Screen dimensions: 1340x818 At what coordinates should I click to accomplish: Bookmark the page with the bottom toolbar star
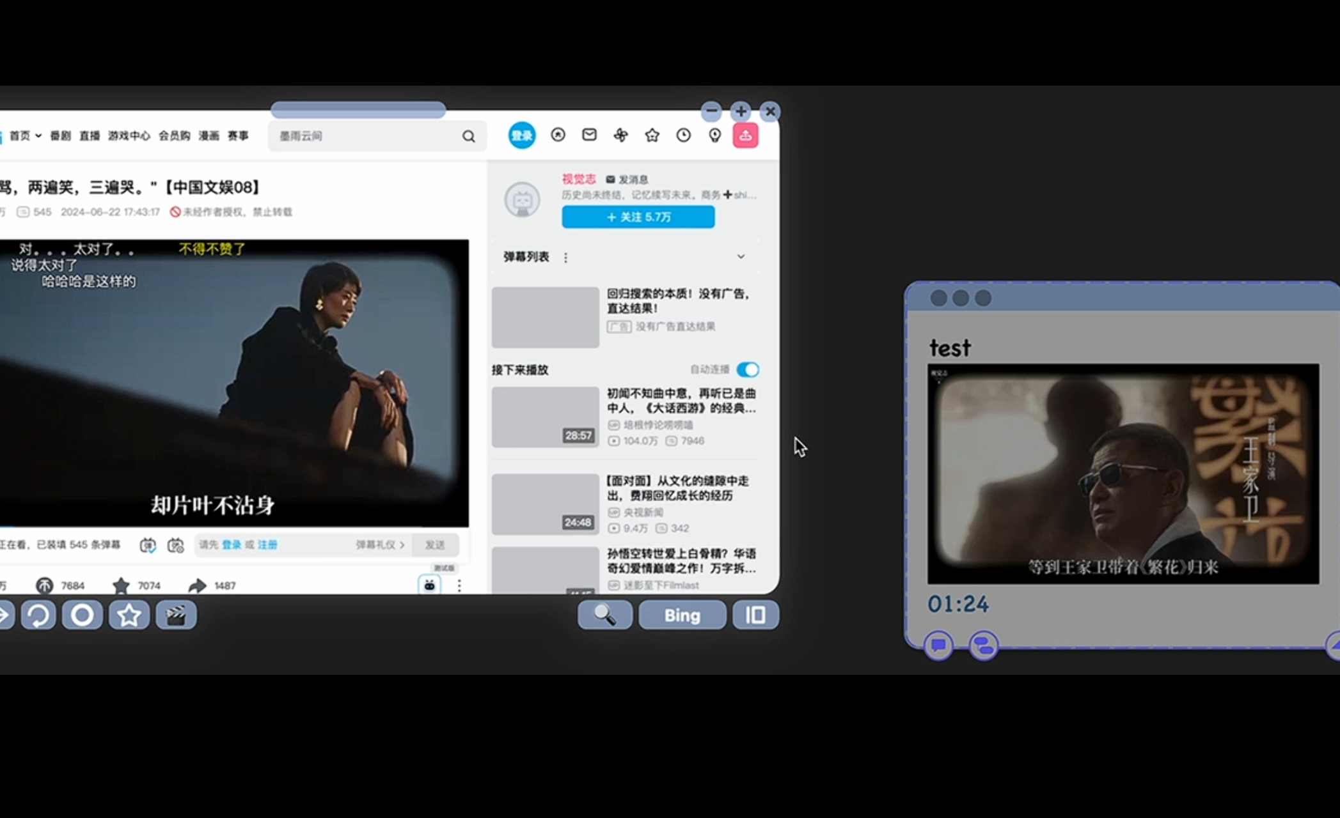point(129,615)
